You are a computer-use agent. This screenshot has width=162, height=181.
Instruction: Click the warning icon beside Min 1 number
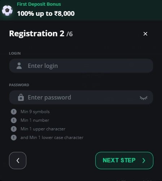click(14, 120)
